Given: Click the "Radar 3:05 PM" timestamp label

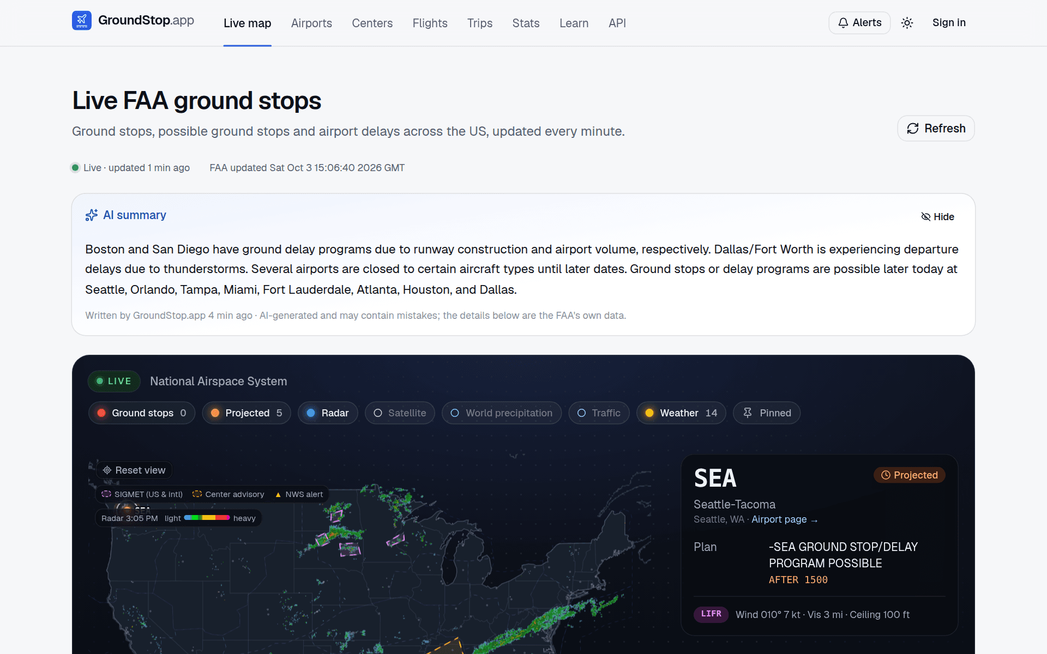Looking at the screenshot, I should (x=129, y=518).
